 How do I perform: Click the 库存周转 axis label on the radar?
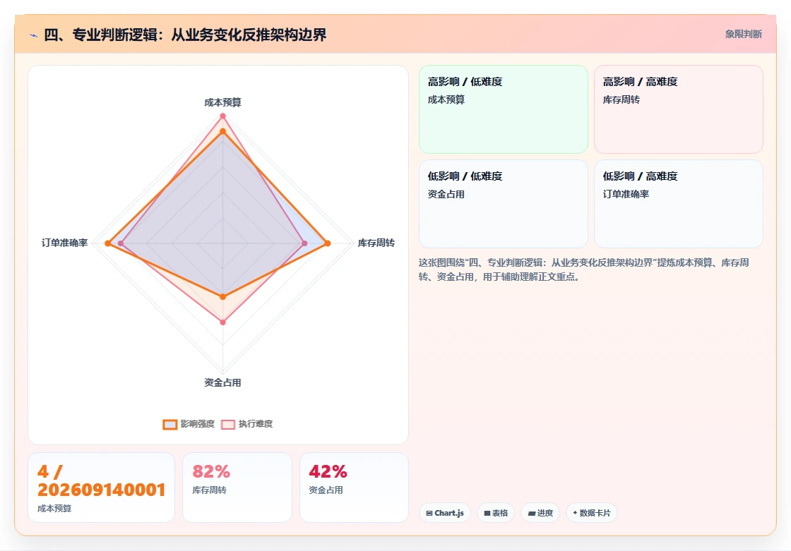[376, 243]
